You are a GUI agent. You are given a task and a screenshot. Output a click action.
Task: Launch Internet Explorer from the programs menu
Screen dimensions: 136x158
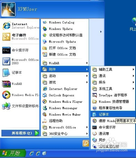tap(65, 89)
